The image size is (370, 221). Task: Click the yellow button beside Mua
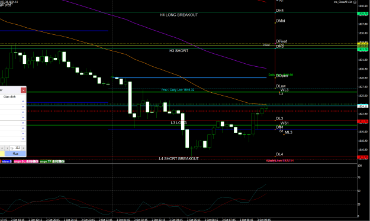click(x=2, y=154)
